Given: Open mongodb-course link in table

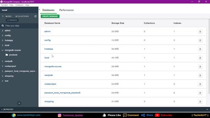Looking at the screenshot, I should (x=53, y=66).
